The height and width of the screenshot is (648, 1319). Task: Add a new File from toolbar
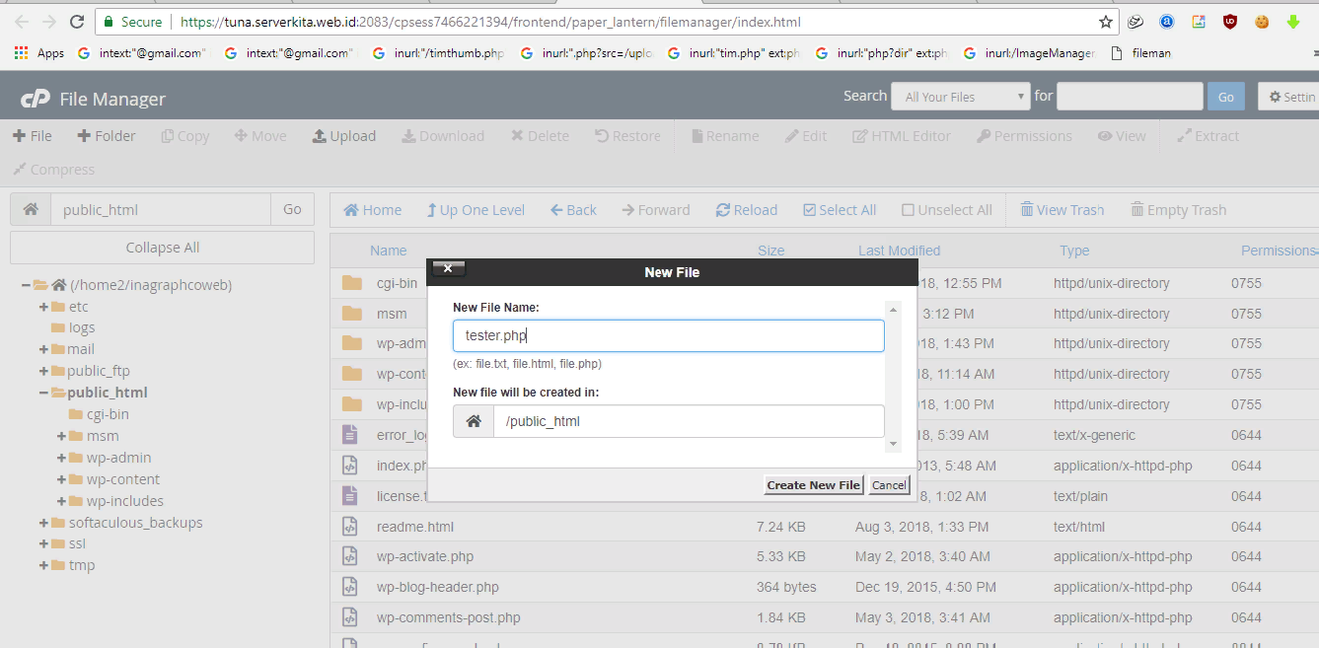tap(32, 136)
